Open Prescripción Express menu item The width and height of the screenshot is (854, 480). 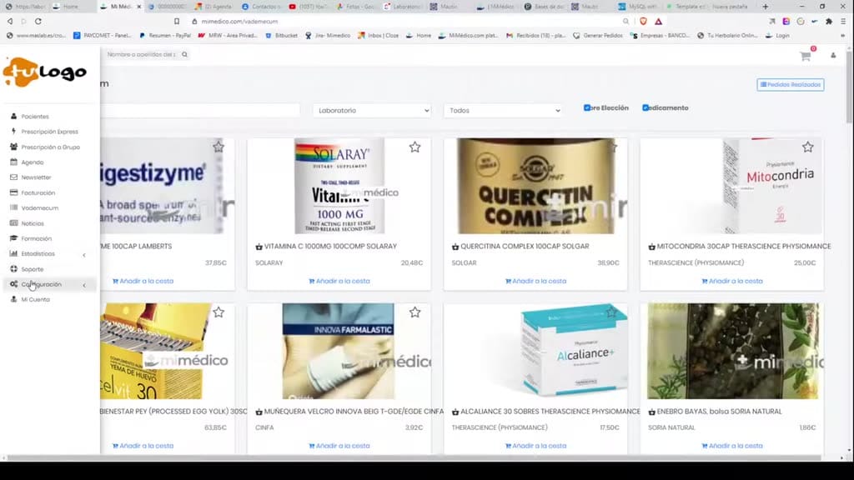point(49,132)
